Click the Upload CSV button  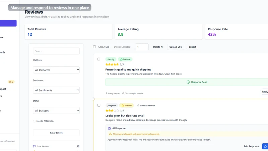click(176, 47)
